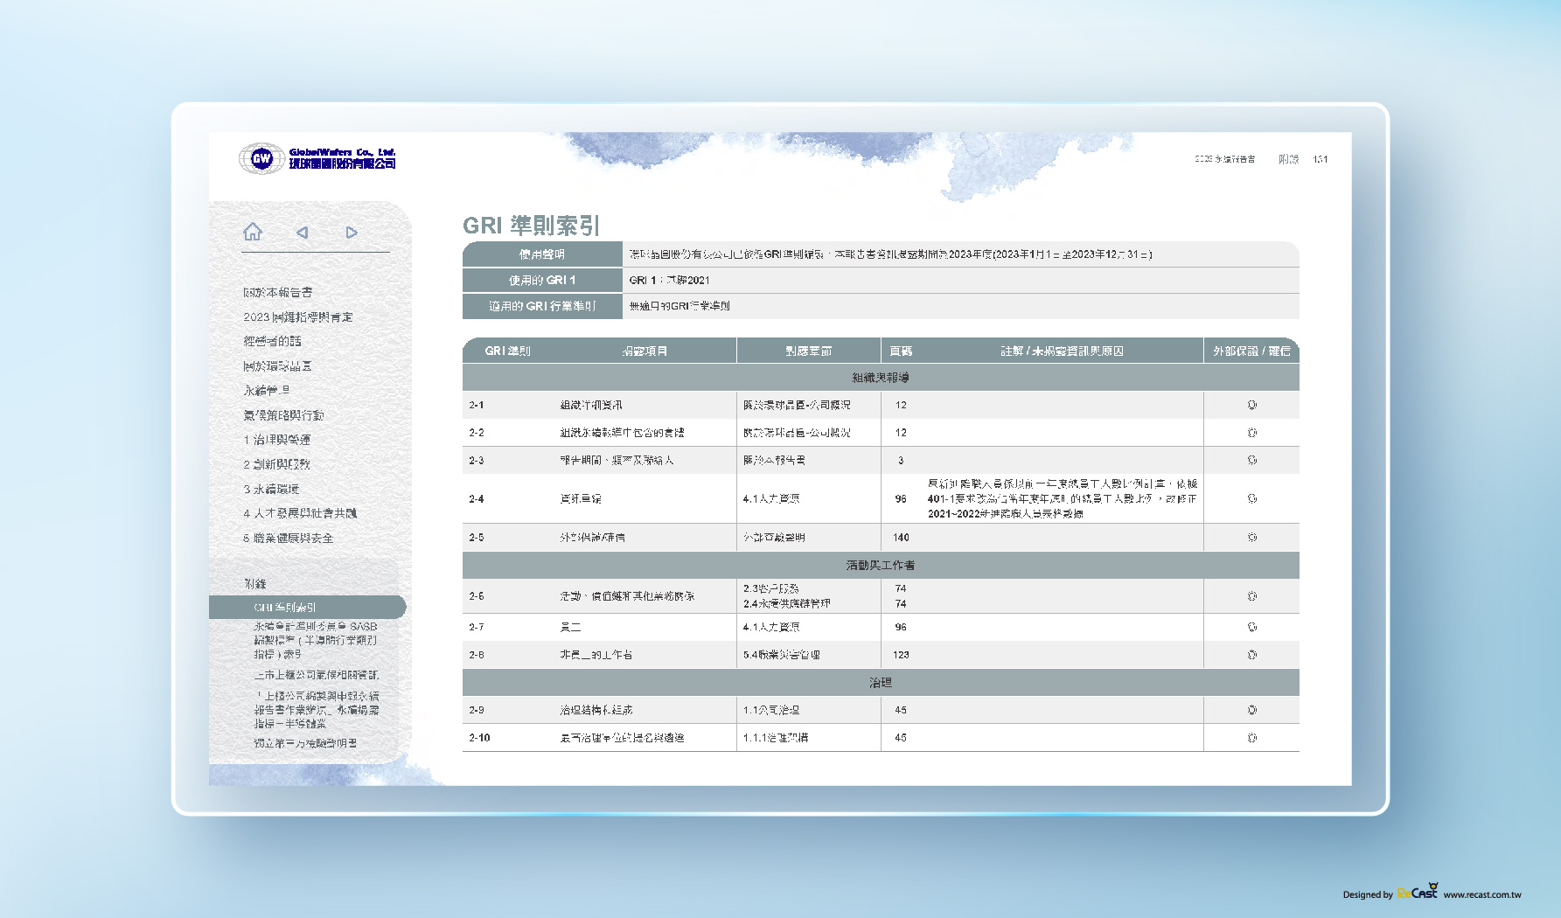Open sidebar chapter 2 創新與服務
This screenshot has height=918, width=1561.
[x=277, y=464]
